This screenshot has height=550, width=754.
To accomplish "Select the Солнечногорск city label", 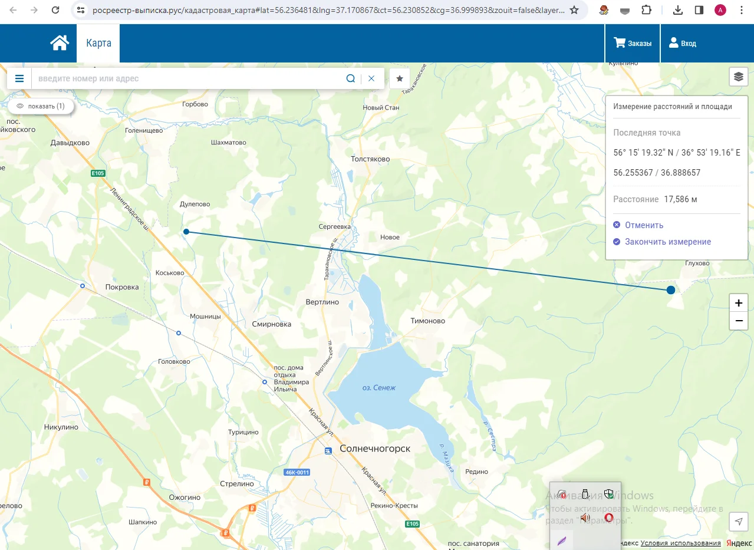I will 375,449.
